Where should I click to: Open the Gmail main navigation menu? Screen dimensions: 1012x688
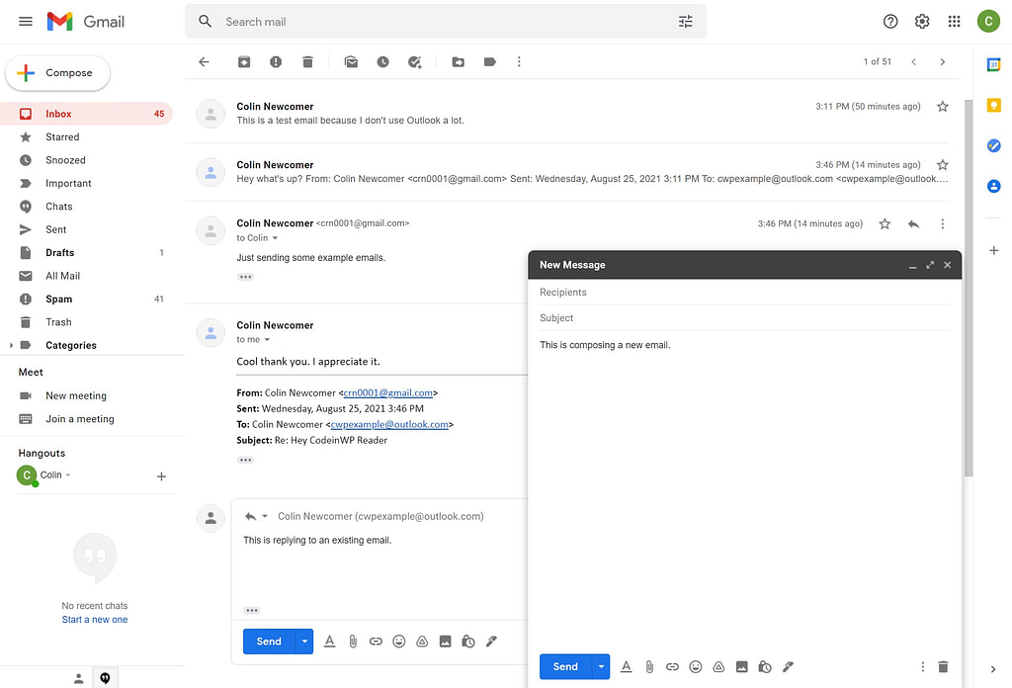[x=25, y=20]
